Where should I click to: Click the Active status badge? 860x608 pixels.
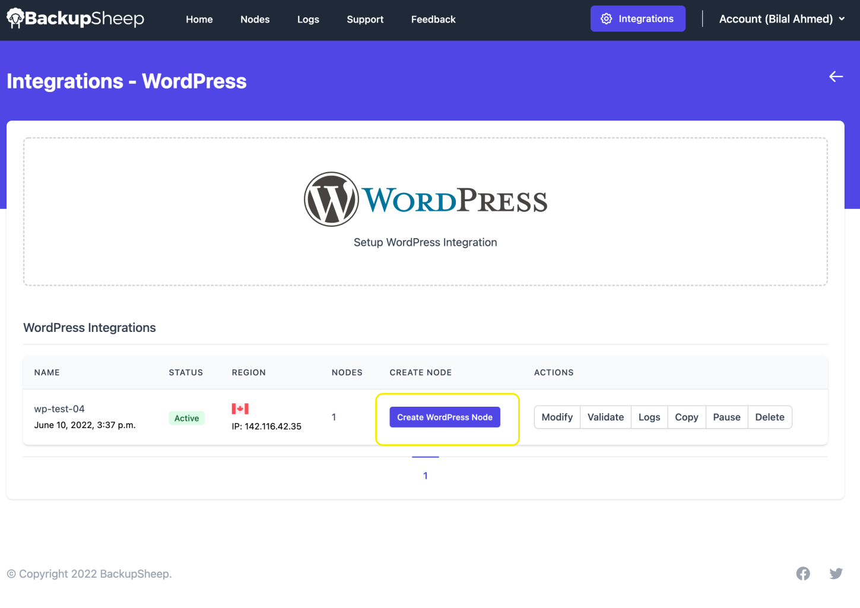[x=186, y=418]
